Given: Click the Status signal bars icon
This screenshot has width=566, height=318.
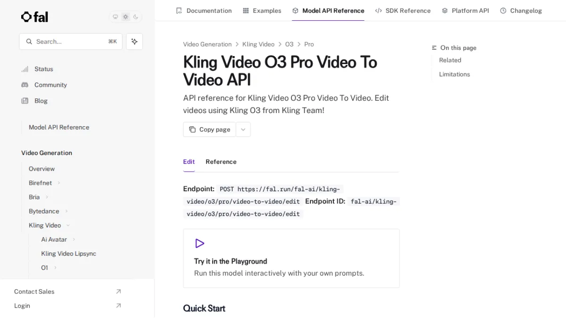Looking at the screenshot, I should pyautogui.click(x=25, y=69).
